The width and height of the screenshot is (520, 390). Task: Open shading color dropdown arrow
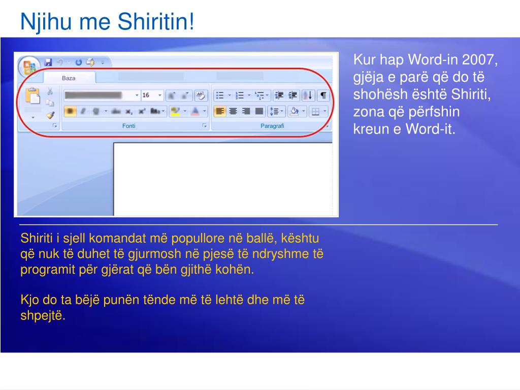click(304, 111)
